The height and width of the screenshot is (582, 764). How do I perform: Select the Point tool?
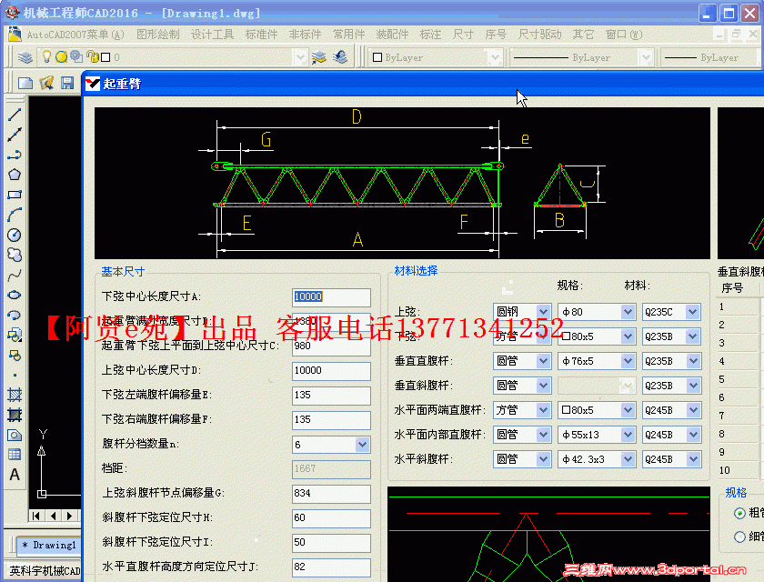pyautogui.click(x=15, y=375)
